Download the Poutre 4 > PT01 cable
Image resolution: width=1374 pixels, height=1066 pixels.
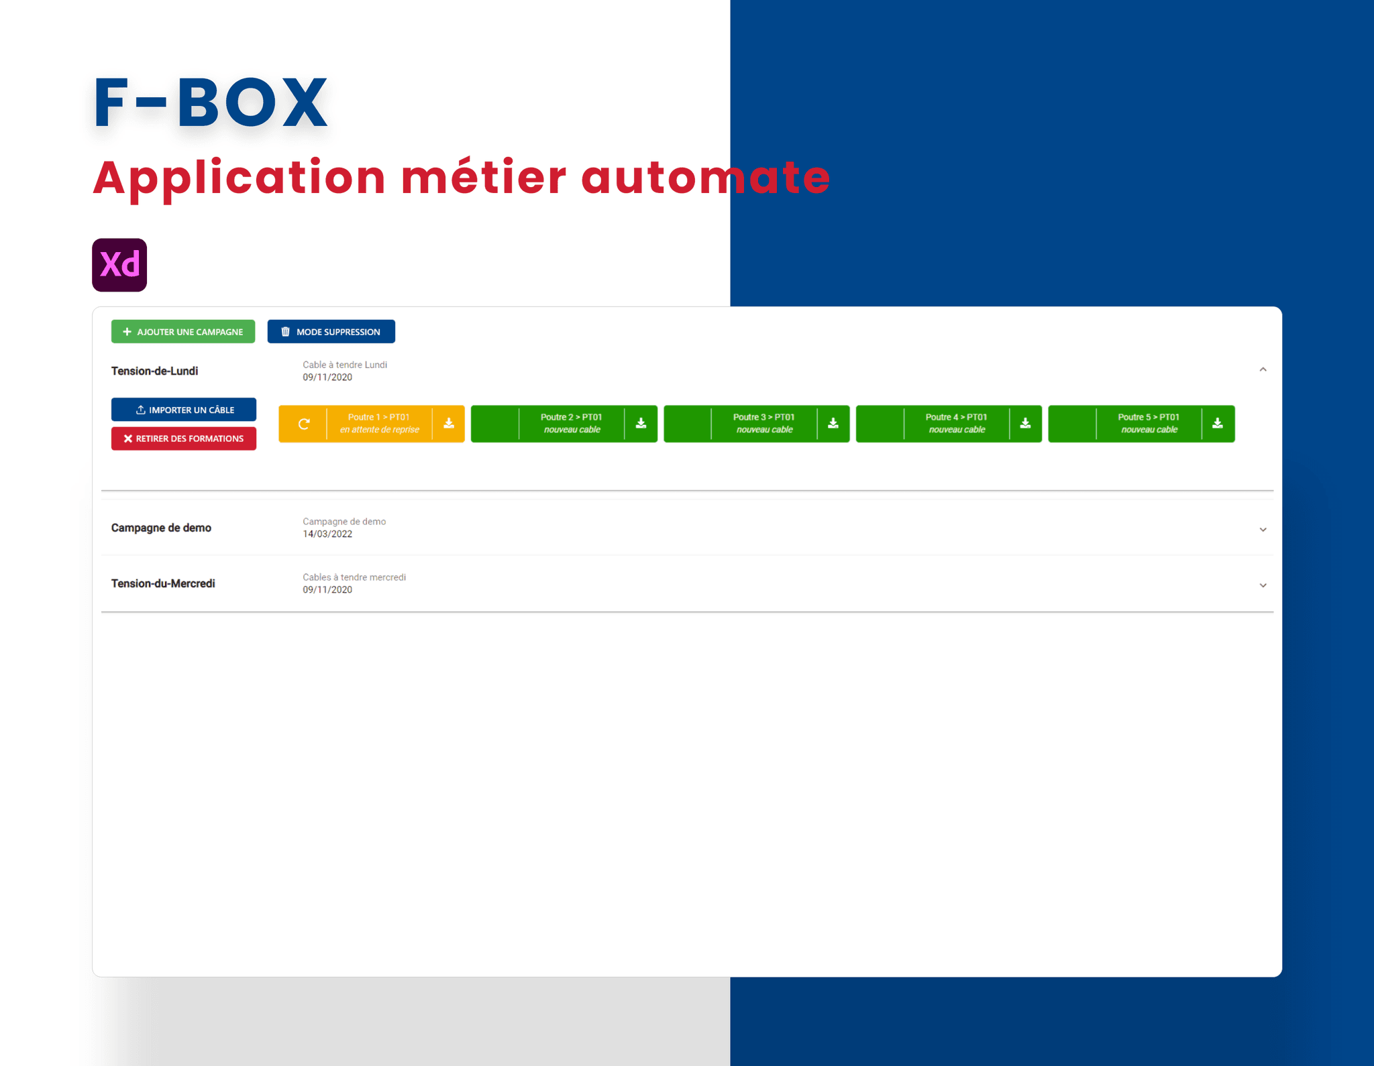pos(1025,424)
